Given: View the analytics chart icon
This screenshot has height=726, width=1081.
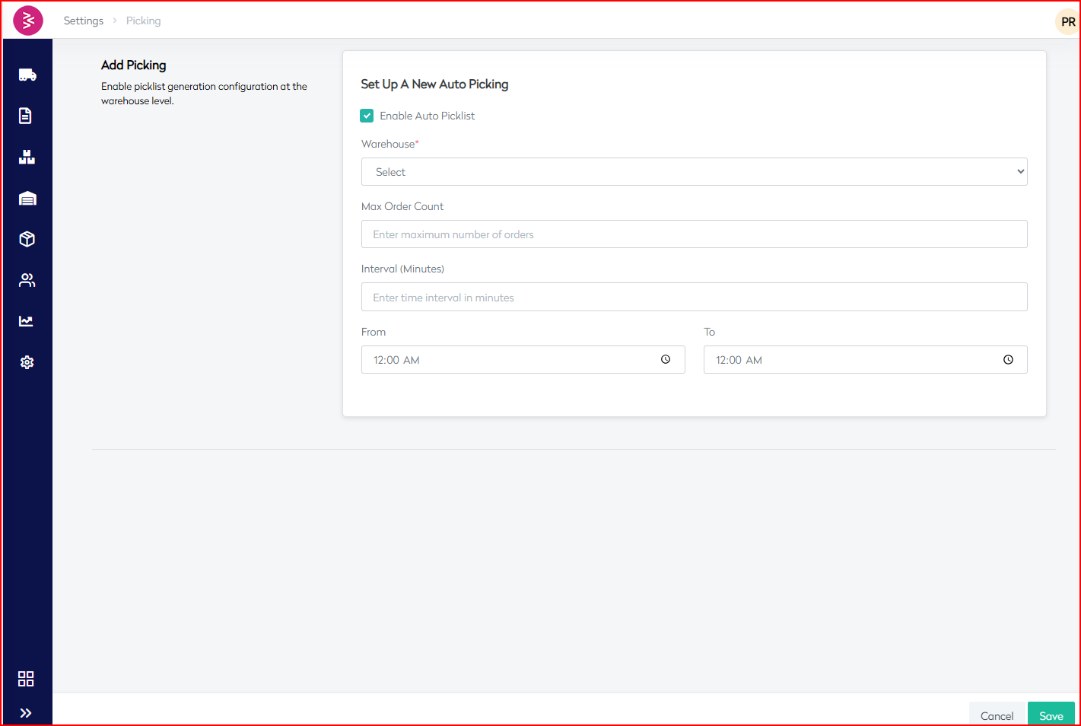Looking at the screenshot, I should tap(27, 320).
